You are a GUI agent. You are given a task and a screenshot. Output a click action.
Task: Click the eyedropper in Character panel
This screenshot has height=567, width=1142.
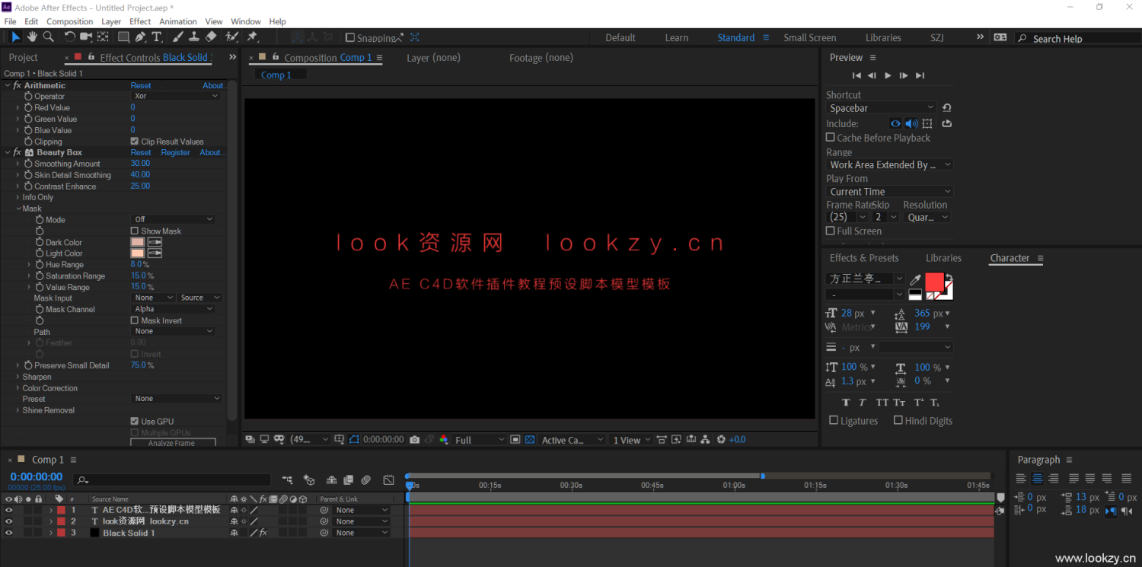pos(915,280)
